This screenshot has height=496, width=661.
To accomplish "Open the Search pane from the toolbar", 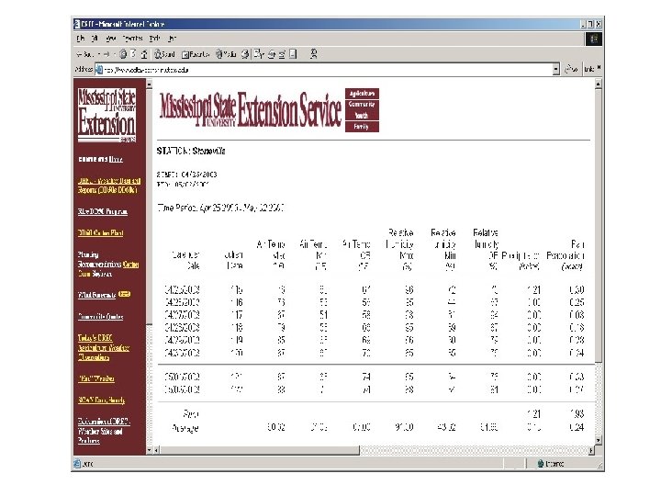I will [164, 54].
